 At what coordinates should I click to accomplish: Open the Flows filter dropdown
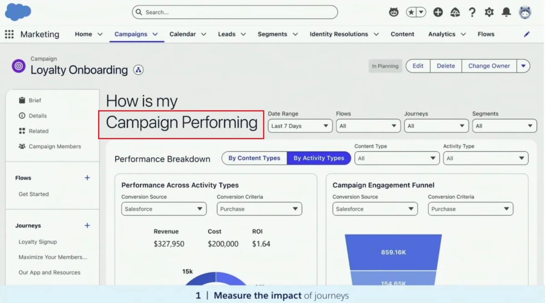coord(368,126)
